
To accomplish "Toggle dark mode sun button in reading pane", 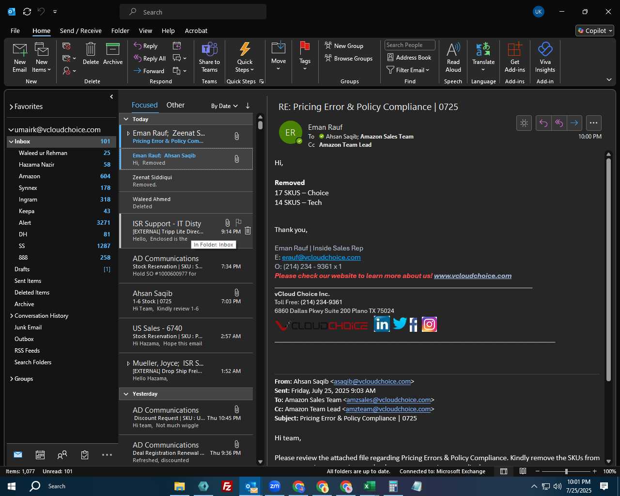I will [524, 123].
